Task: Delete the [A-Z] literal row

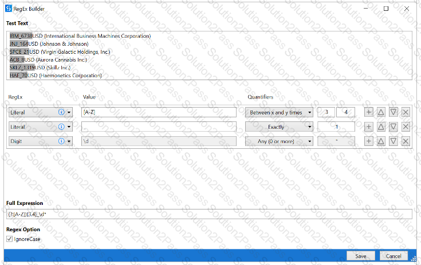Action: point(406,112)
